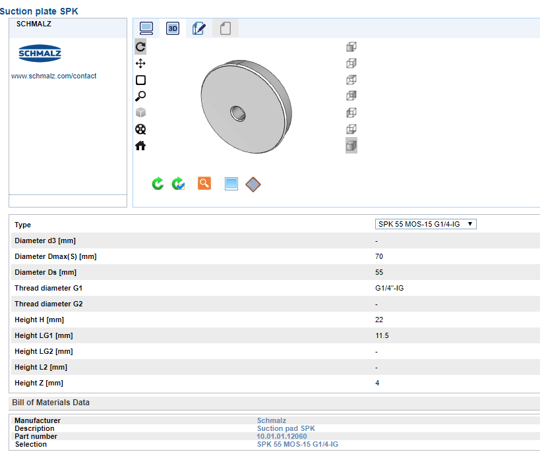Open the blank document page tab
540x452 pixels.
pyautogui.click(x=225, y=28)
